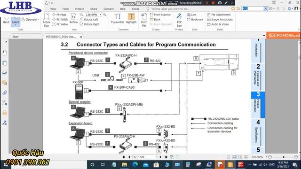301x169 pixels.
Task: Adjust the status bar zoom slider
Action: click(x=284, y=157)
